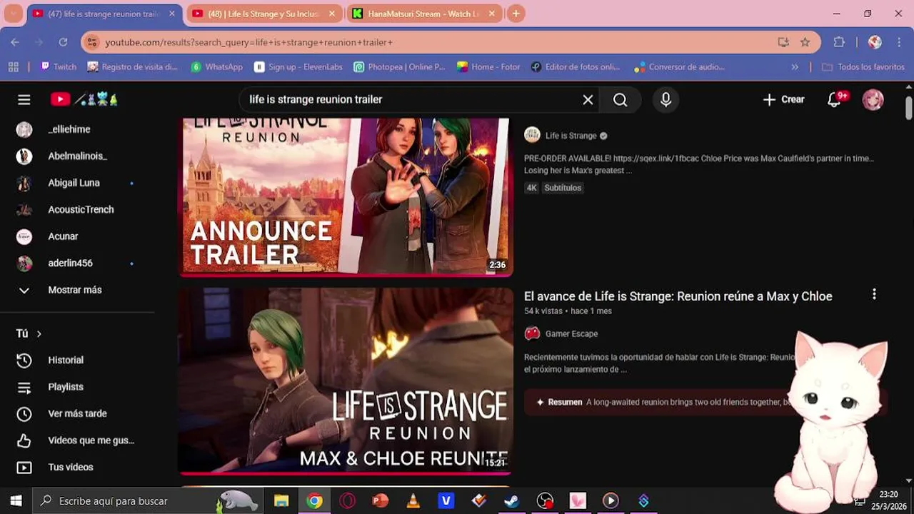Clear the search box with the X icon
The image size is (914, 514).
tap(588, 100)
